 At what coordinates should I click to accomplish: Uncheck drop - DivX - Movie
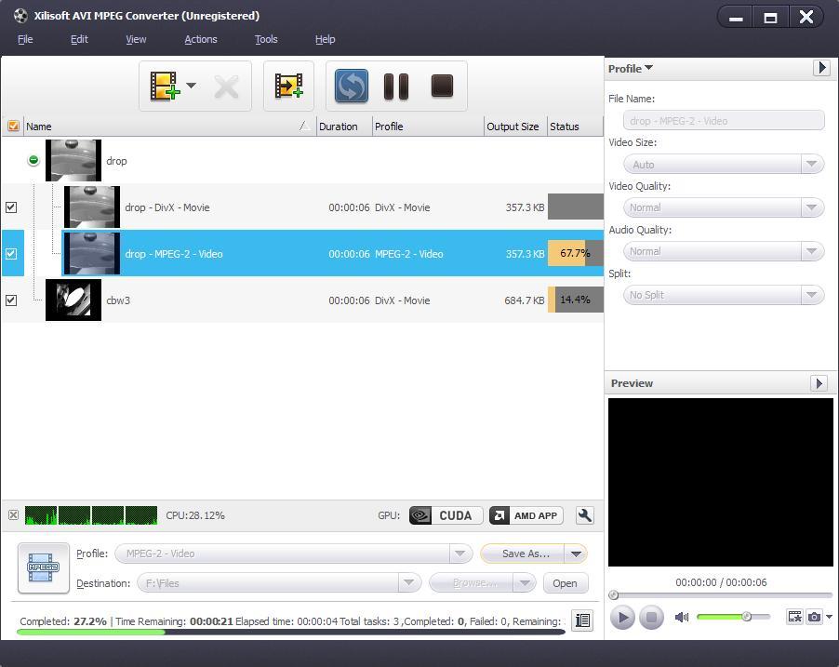[12, 207]
